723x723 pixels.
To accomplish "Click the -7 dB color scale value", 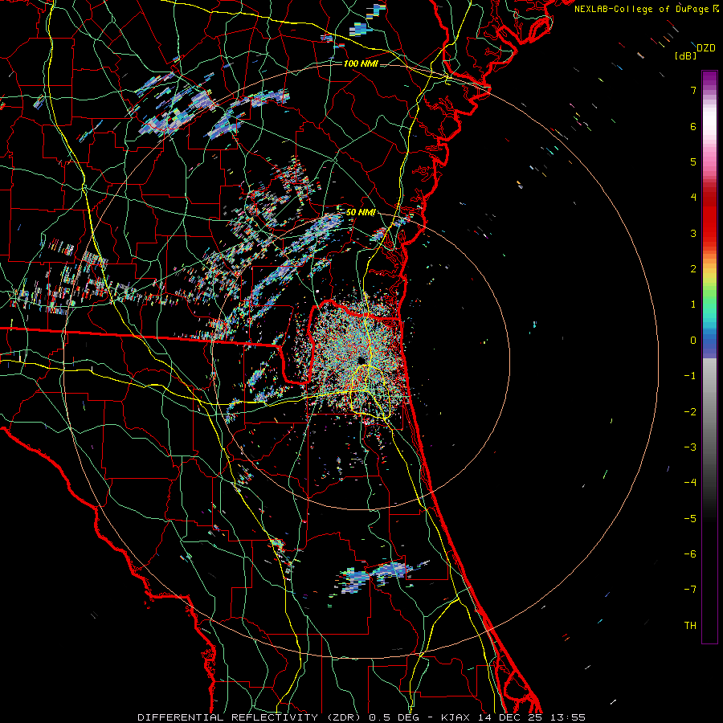I will 690,590.
